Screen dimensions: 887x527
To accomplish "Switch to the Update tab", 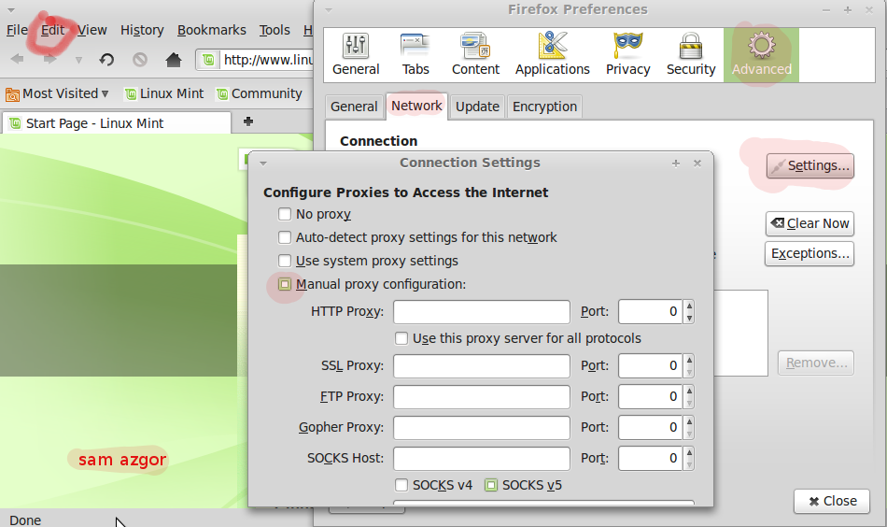I will (477, 107).
